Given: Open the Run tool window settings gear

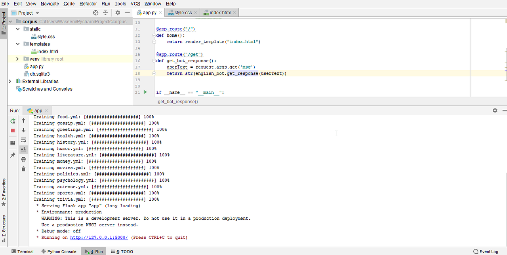Looking at the screenshot, I should pyautogui.click(x=495, y=110).
